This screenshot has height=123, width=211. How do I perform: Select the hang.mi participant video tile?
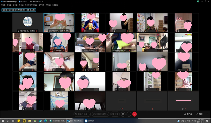59,42
